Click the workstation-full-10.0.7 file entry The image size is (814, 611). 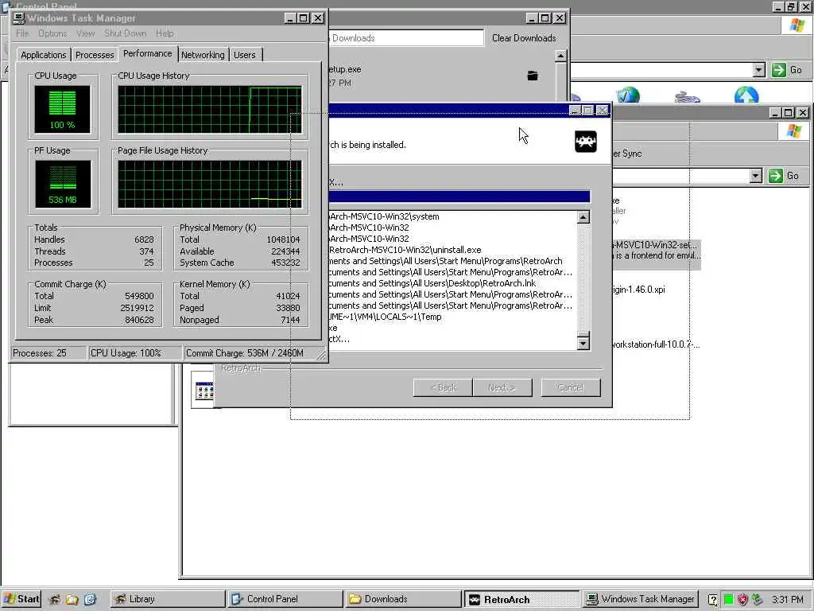click(x=656, y=344)
